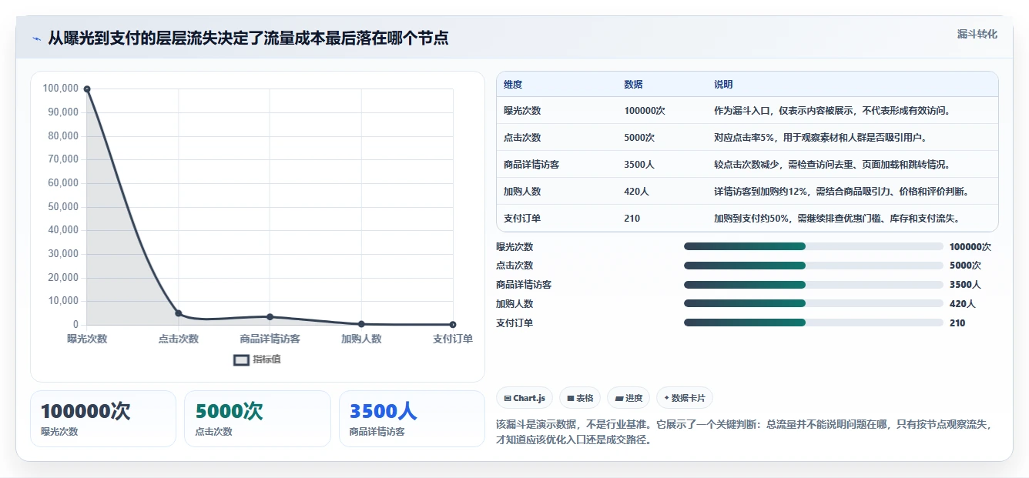The image size is (1029, 478).
Task: Click the 商品详情访客 data point on the line
Action: [x=270, y=316]
